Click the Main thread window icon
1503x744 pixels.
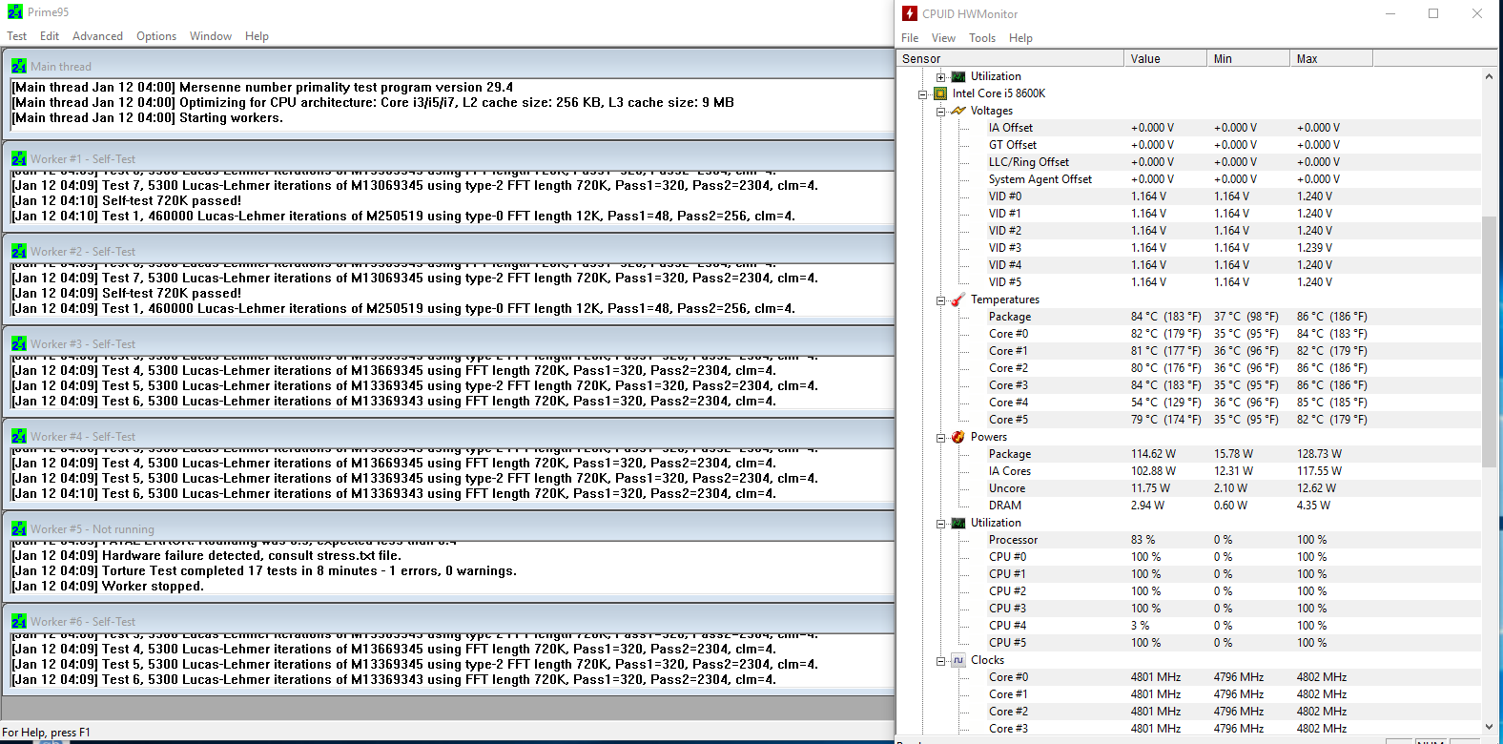(19, 67)
